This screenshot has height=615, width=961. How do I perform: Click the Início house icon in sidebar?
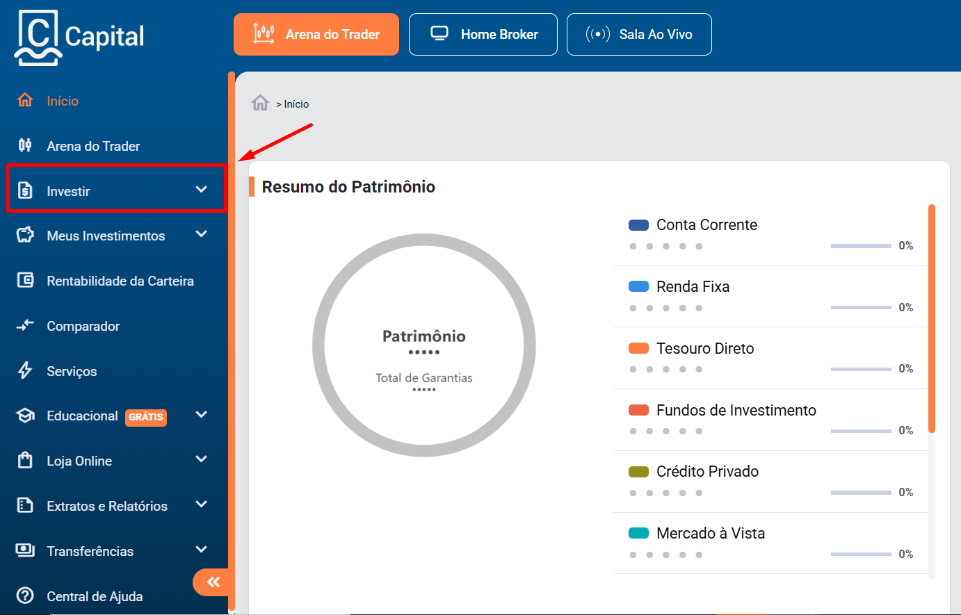point(25,100)
